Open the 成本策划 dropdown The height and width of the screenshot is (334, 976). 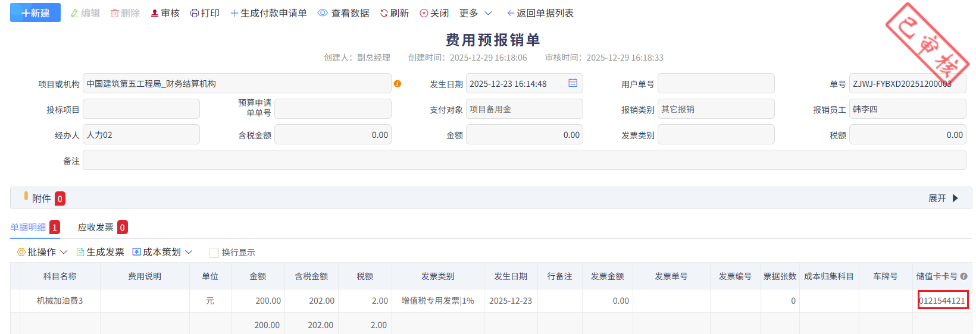(162, 253)
